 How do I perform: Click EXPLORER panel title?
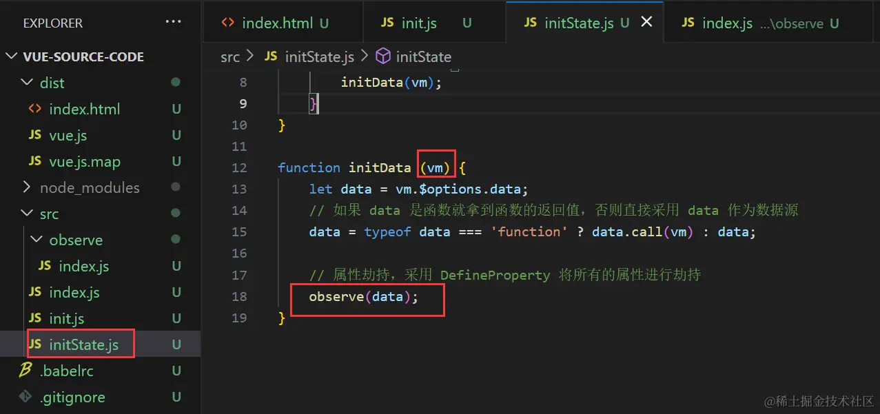click(53, 23)
